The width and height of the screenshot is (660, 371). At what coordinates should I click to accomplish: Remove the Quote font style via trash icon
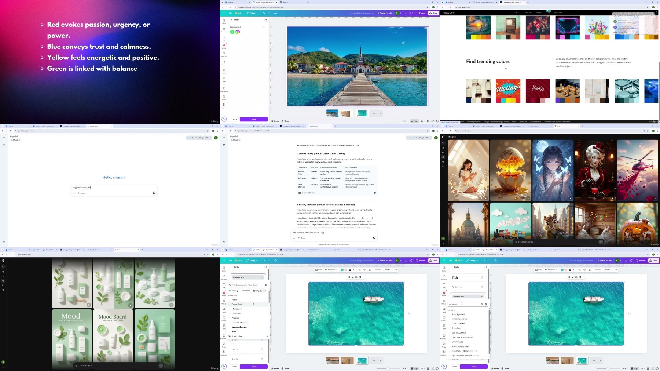coord(262,349)
